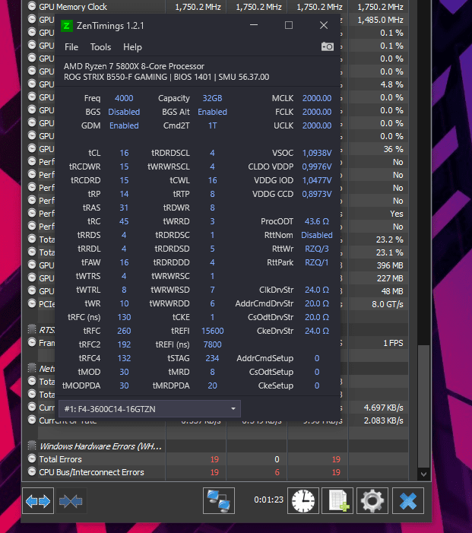472x533 pixels.
Task: Click the tCL value 16
Action: coord(124,153)
